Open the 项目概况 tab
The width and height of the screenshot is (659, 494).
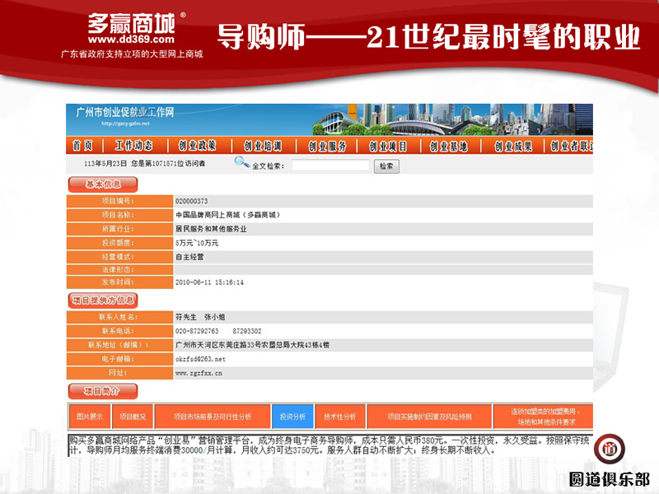tap(132, 417)
